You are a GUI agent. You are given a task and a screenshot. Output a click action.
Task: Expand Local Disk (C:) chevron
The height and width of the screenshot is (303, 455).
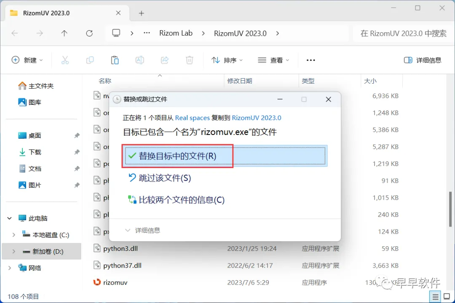13,234
